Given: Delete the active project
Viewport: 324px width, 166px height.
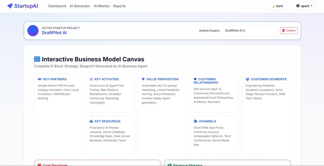Looking at the screenshot, I should pyautogui.click(x=289, y=31).
